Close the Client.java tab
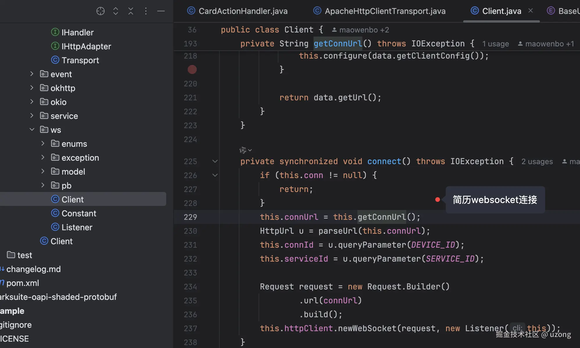Viewport: 580px width, 348px height. pyautogui.click(x=531, y=11)
